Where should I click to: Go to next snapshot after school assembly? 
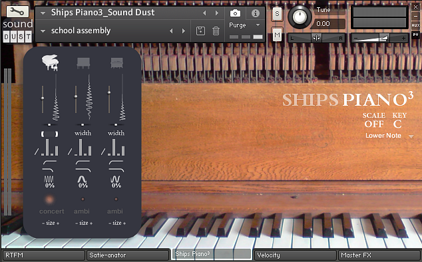(x=184, y=31)
